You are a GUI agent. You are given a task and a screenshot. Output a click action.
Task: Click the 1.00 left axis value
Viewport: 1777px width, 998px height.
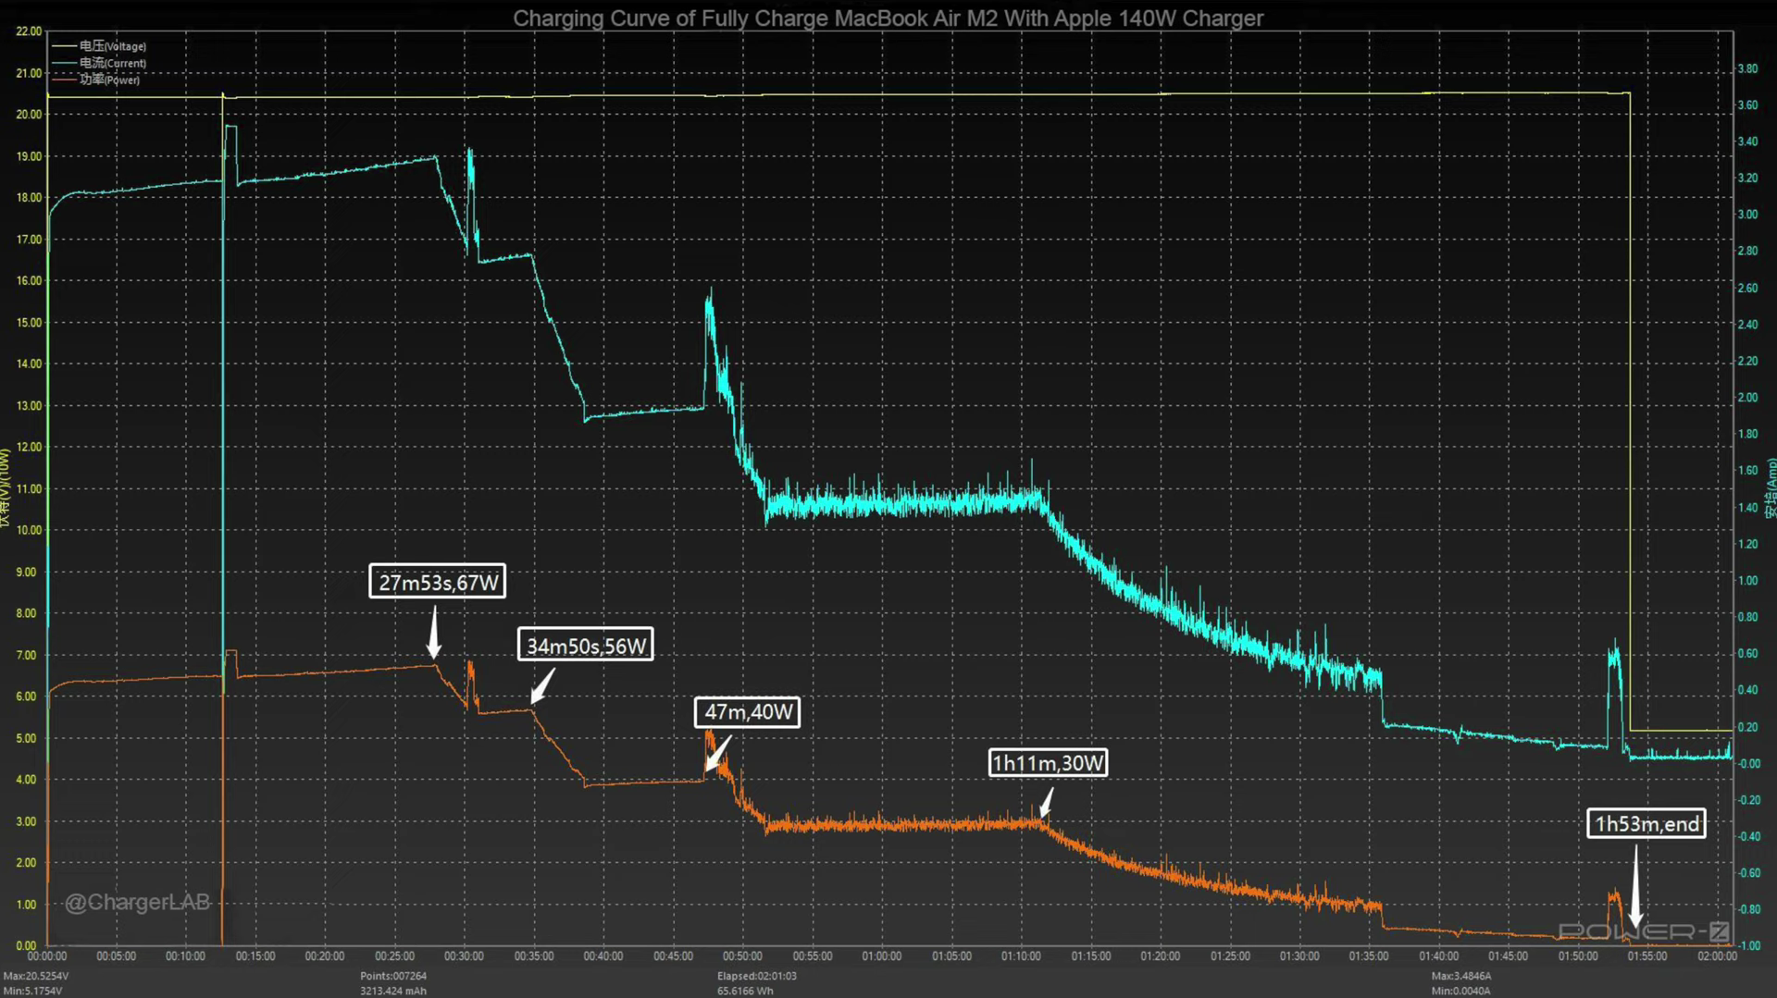click(26, 905)
